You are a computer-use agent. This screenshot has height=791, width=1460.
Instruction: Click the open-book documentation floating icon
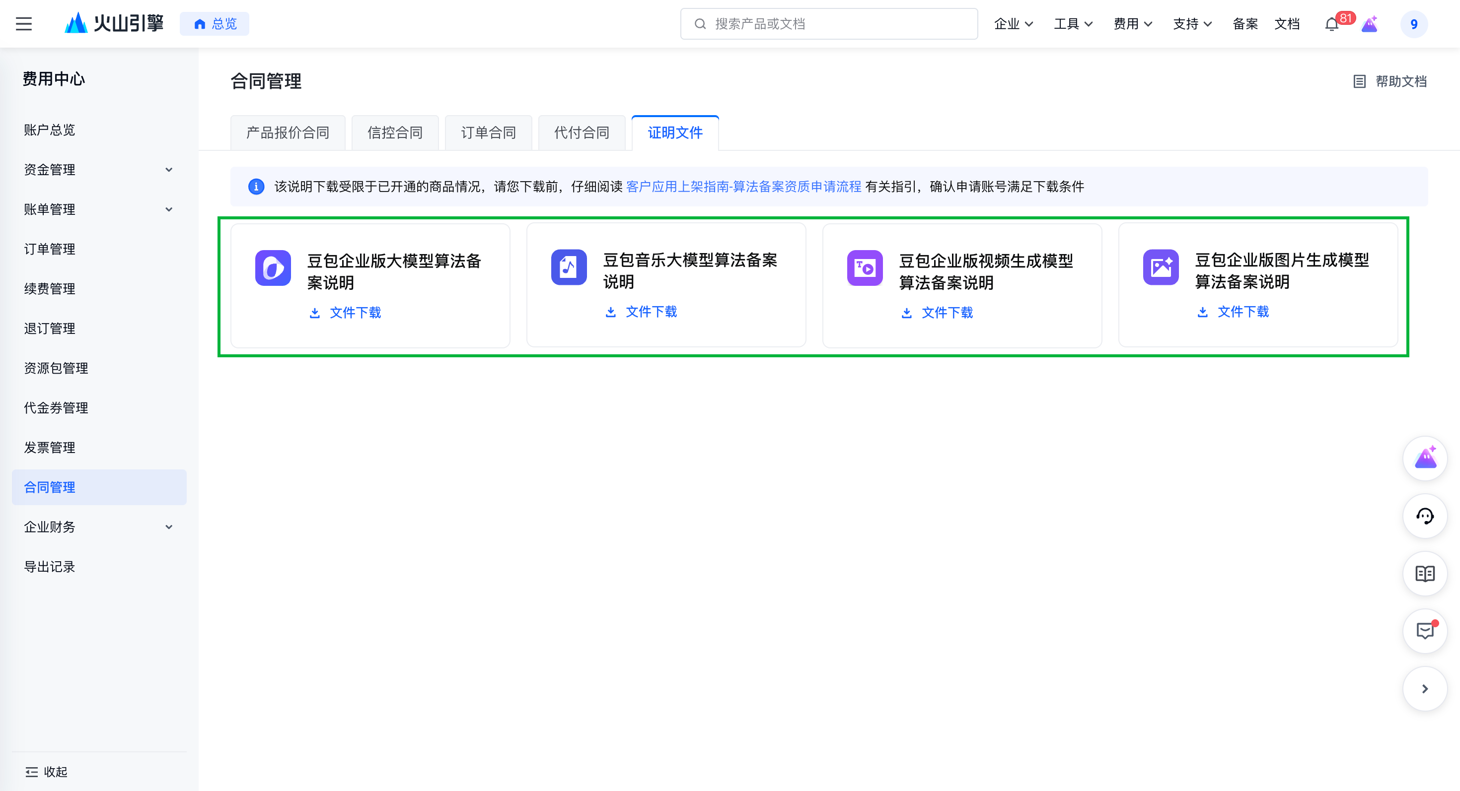[x=1424, y=574]
